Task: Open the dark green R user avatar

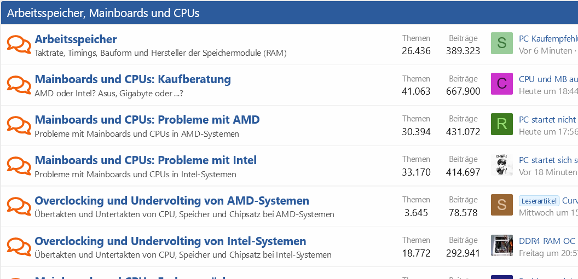Action: point(502,124)
